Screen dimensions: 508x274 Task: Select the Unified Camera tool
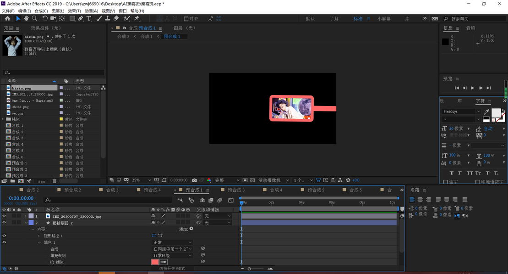tap(53, 18)
